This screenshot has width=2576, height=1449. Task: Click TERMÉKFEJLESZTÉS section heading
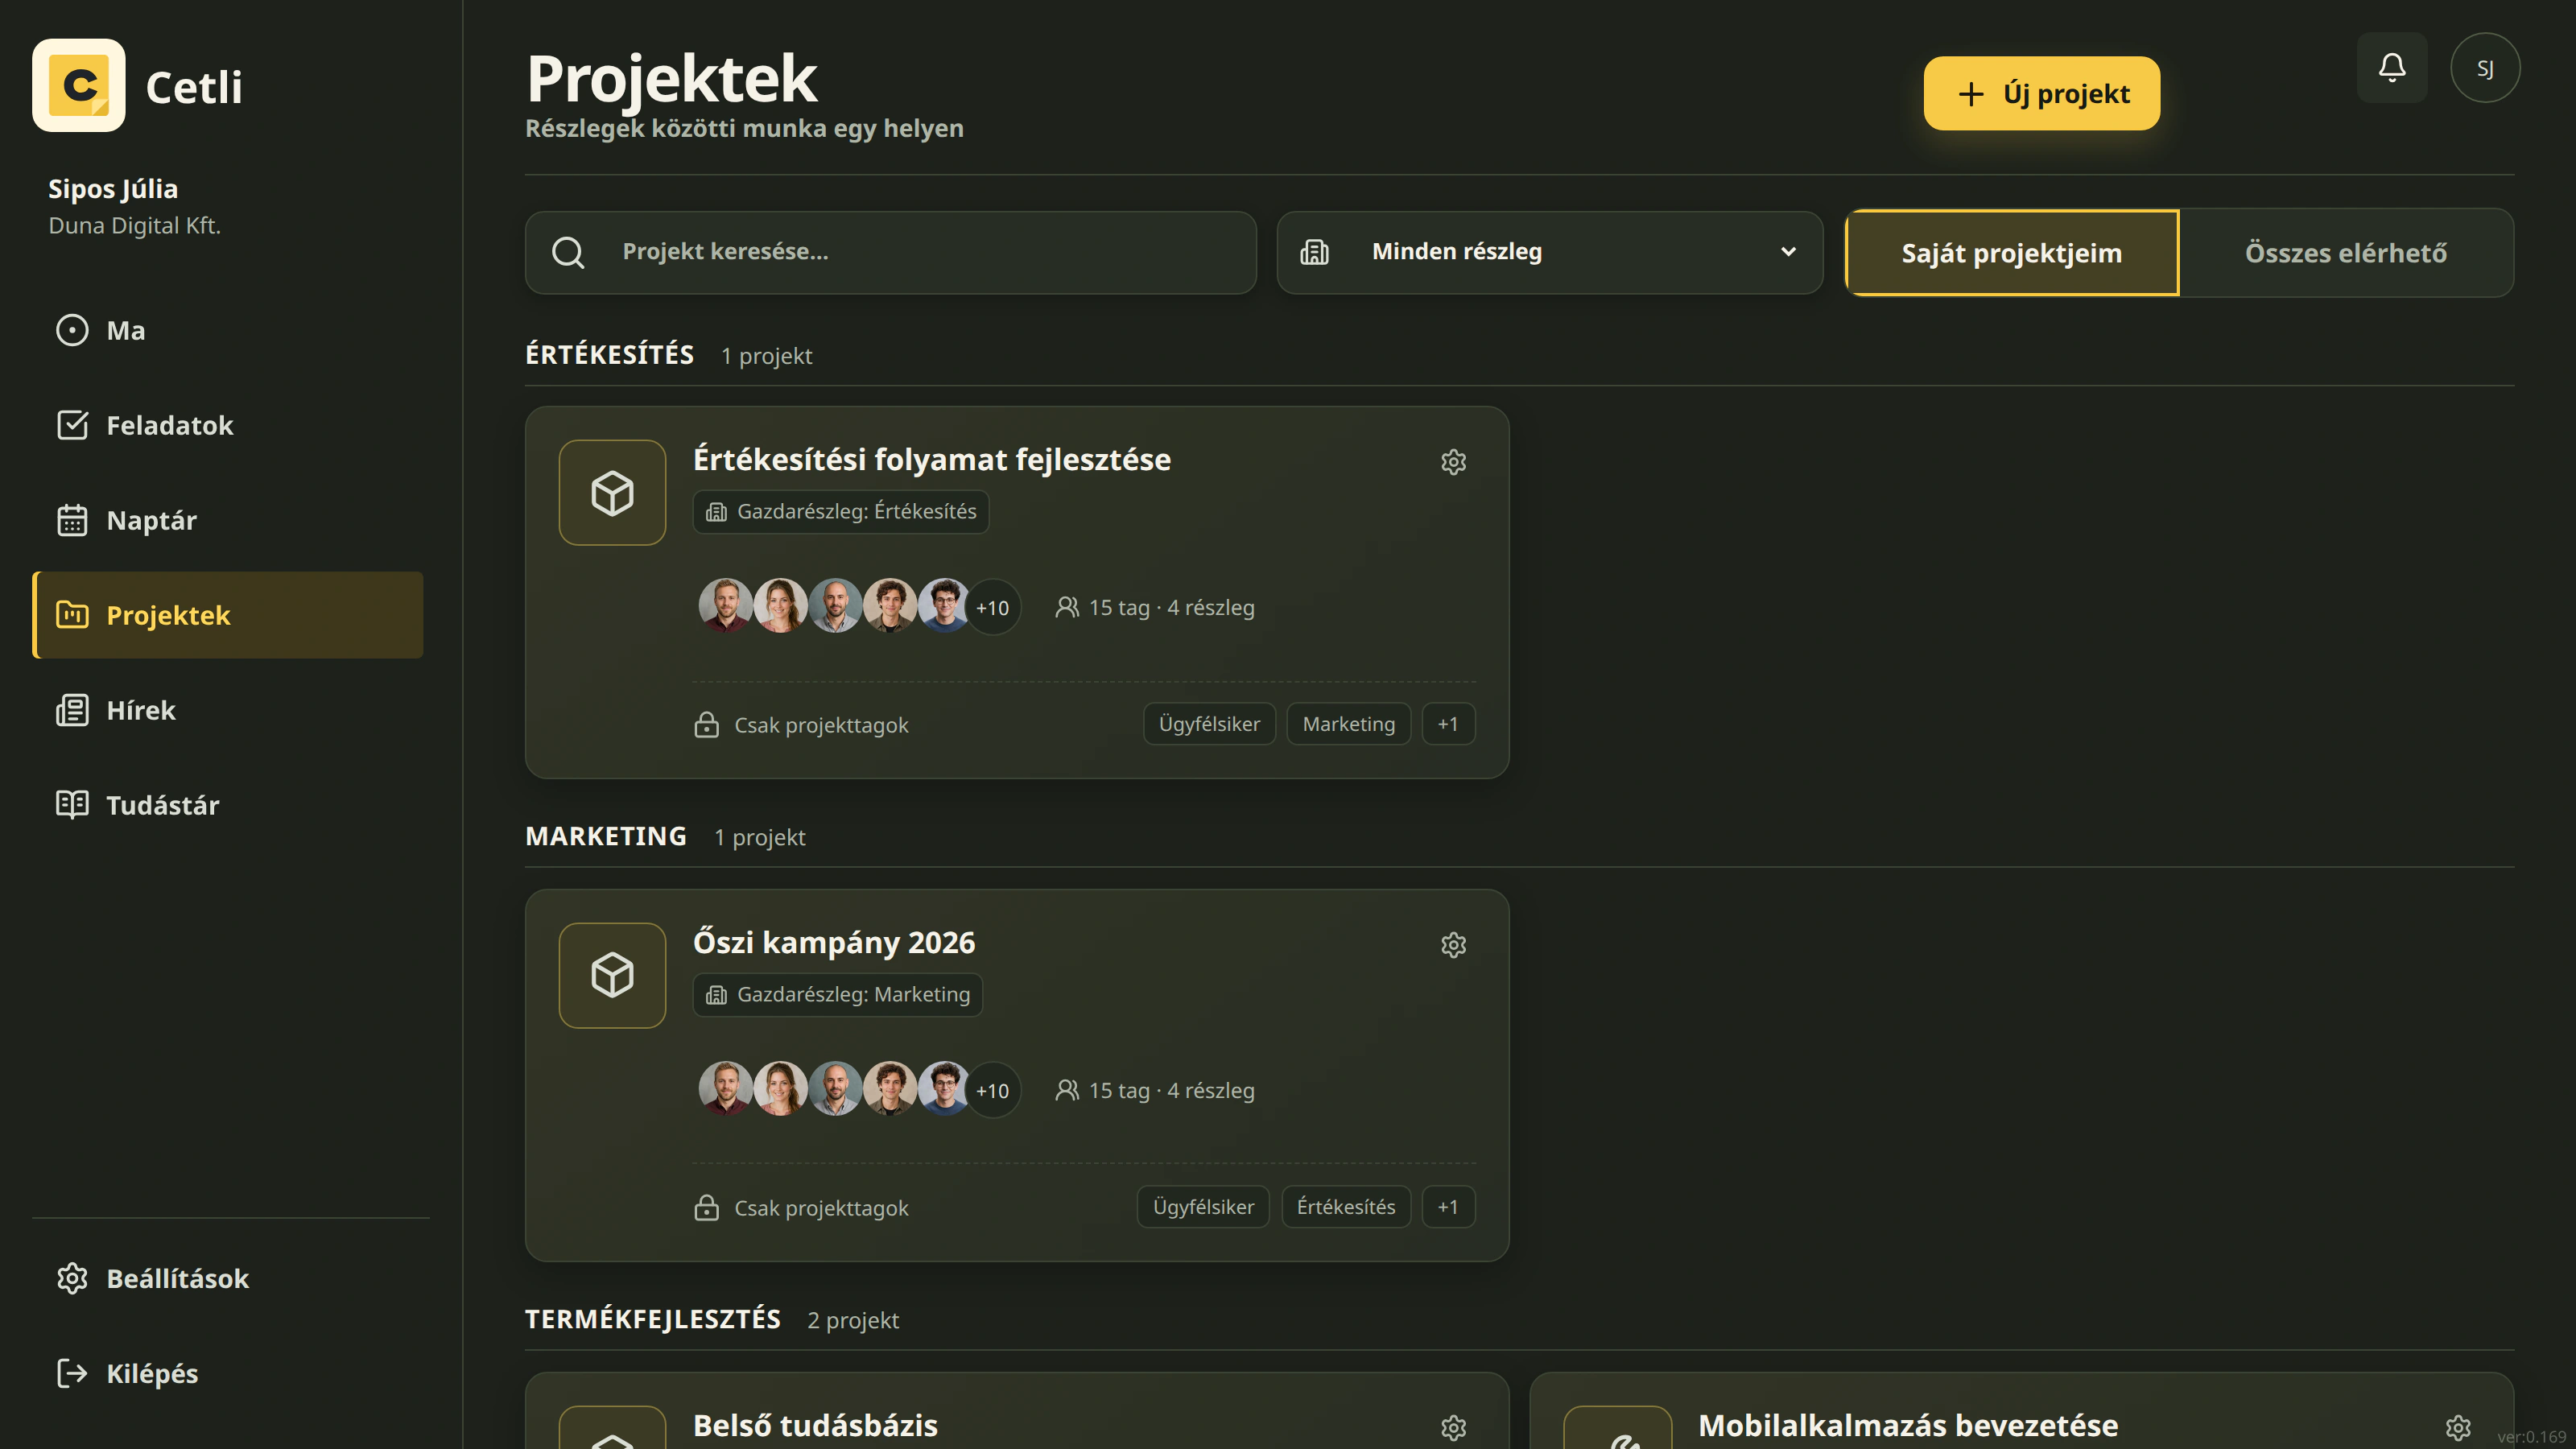point(652,1319)
